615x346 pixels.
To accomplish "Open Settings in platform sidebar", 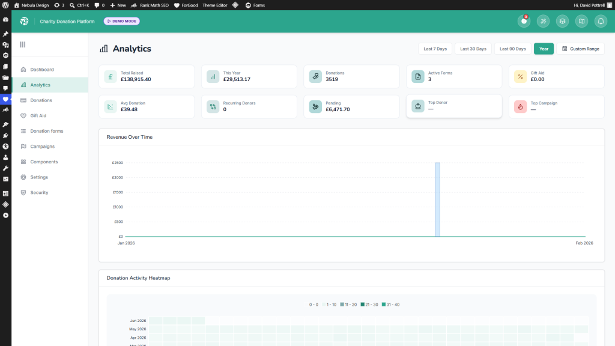I will coord(50,177).
